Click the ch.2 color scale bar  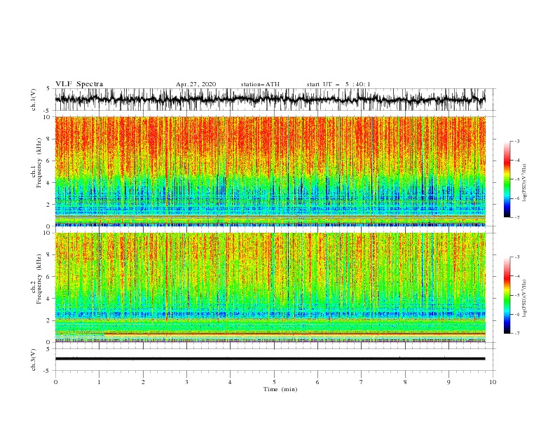point(507,295)
